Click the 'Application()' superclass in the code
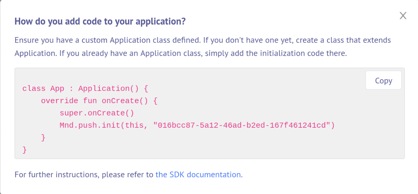This screenshot has height=194, width=418. tap(108, 89)
